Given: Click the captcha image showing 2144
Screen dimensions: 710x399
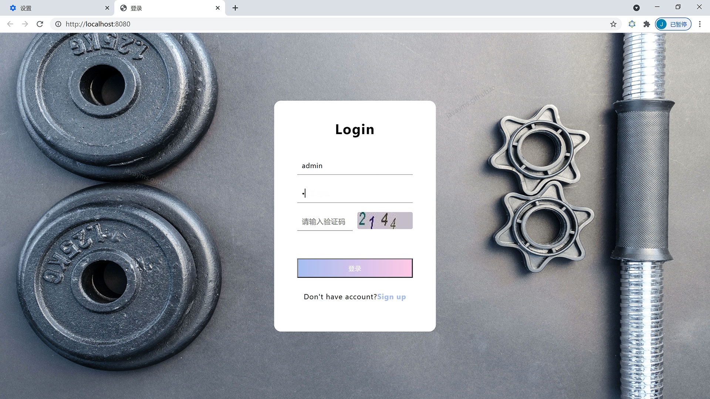Looking at the screenshot, I should [x=384, y=220].
